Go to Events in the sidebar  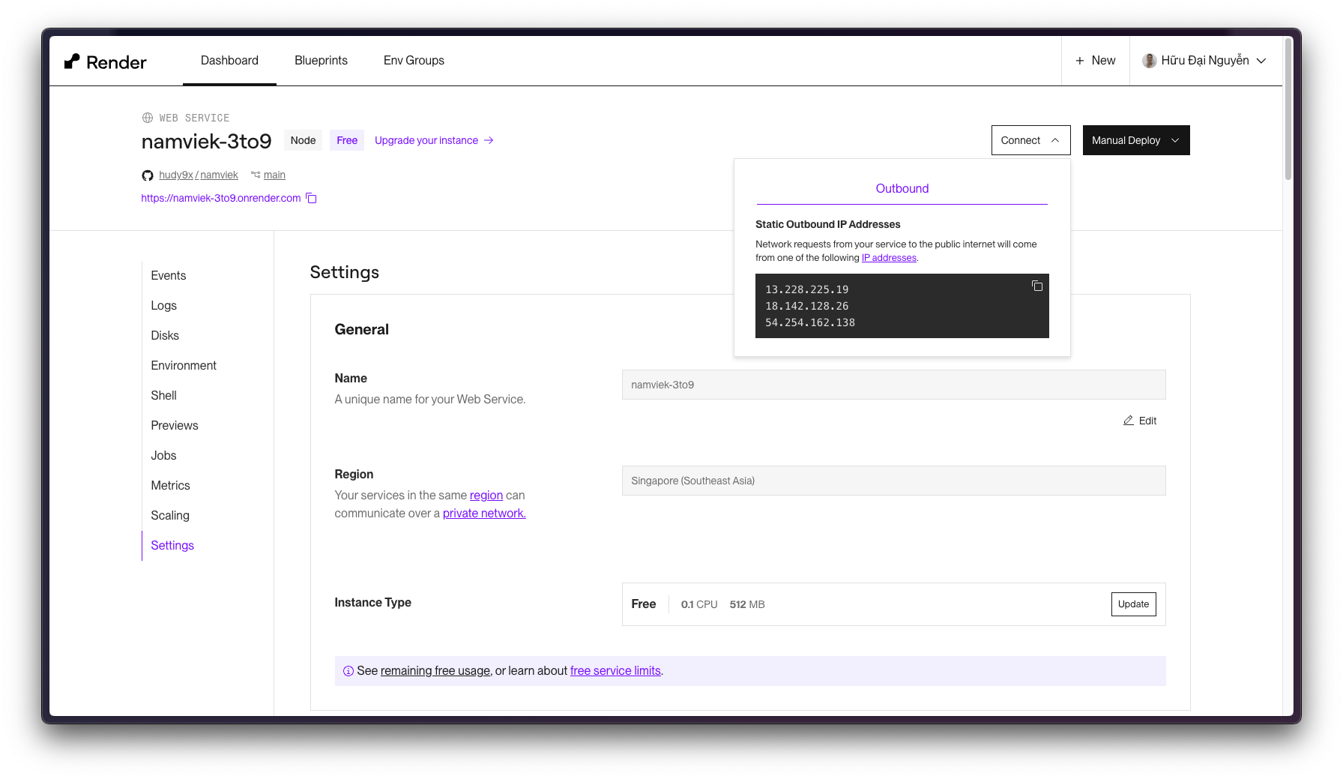(x=169, y=276)
